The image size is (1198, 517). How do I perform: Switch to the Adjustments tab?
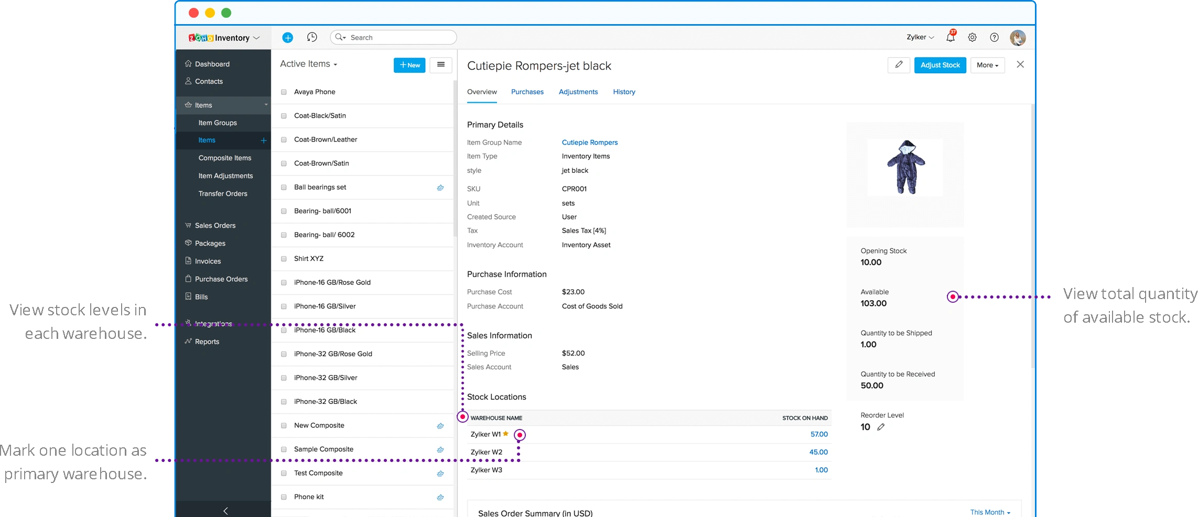click(x=578, y=92)
